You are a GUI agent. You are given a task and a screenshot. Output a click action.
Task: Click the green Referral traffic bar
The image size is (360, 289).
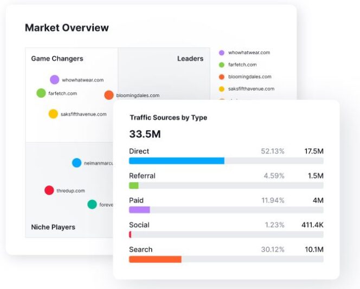point(134,185)
